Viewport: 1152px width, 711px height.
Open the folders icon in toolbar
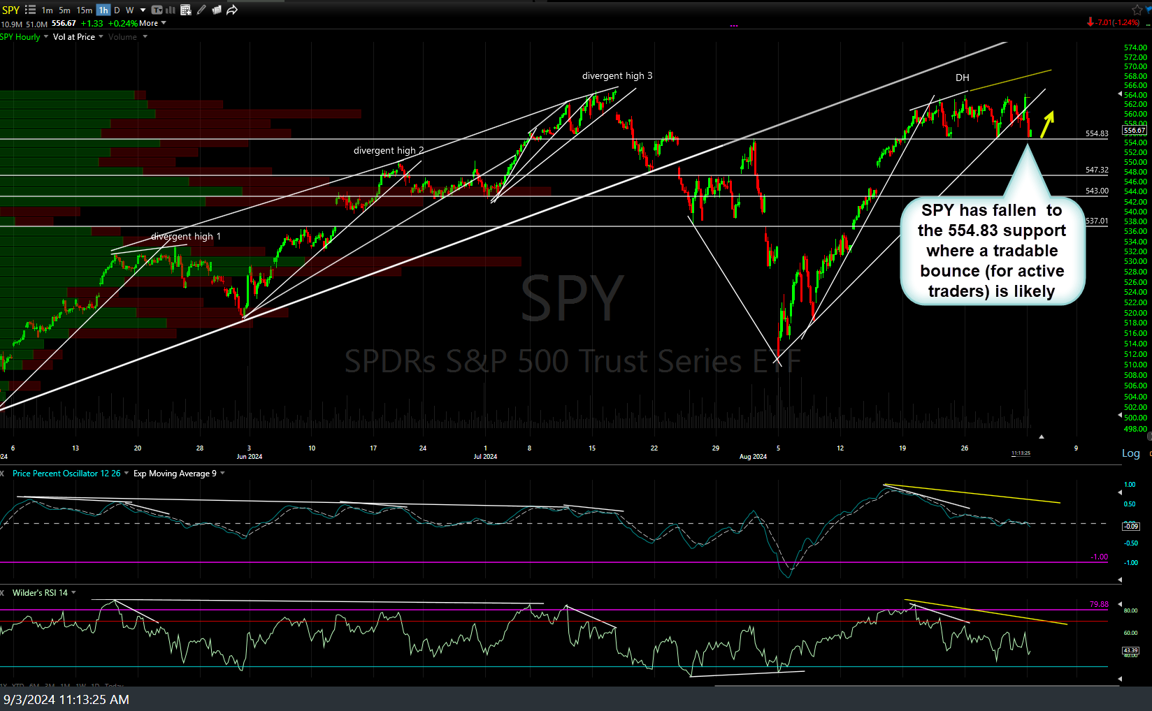(217, 10)
